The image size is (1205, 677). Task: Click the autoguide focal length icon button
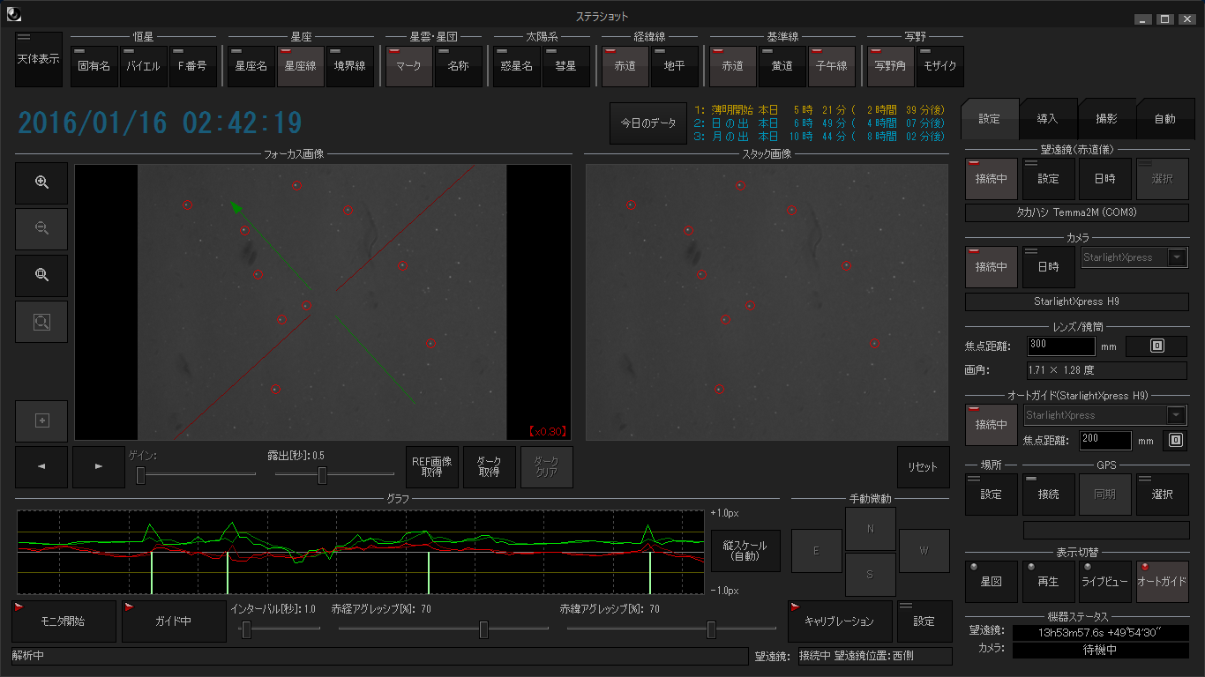1174,440
